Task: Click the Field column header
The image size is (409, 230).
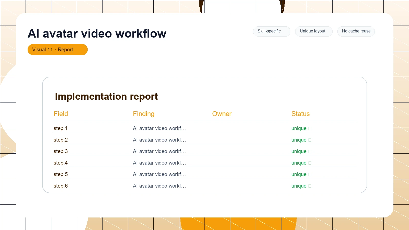Action: tap(61, 114)
